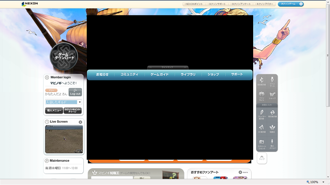
Task: Click the NEXON logo
Action: [x=30, y=4]
